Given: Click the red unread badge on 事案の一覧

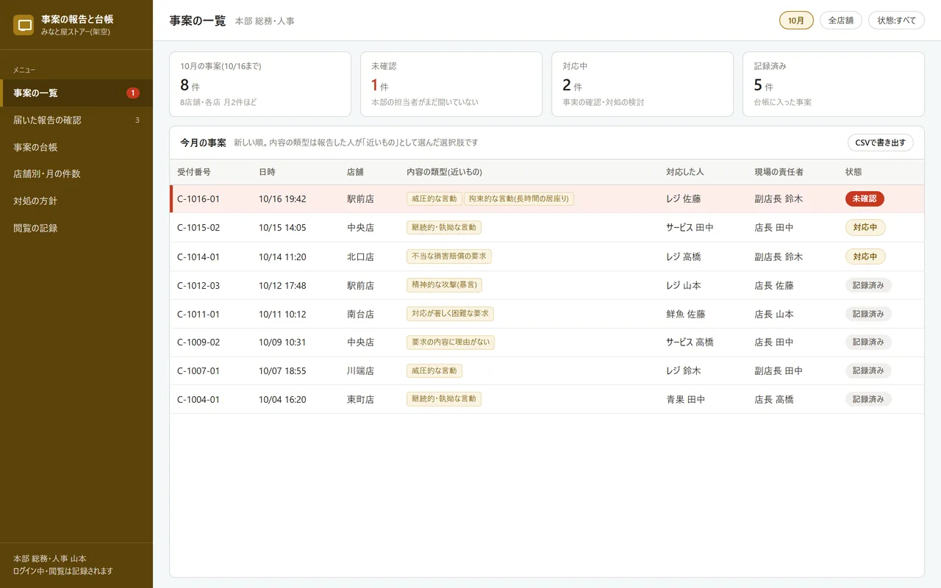Looking at the screenshot, I should (x=133, y=93).
